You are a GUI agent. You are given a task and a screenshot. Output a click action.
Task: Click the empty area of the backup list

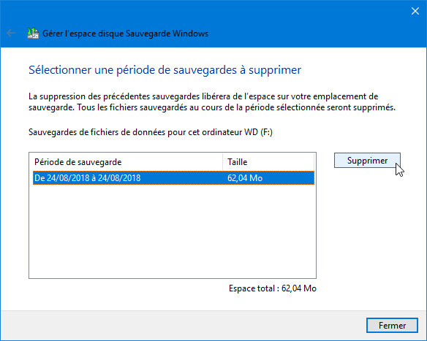click(x=173, y=231)
